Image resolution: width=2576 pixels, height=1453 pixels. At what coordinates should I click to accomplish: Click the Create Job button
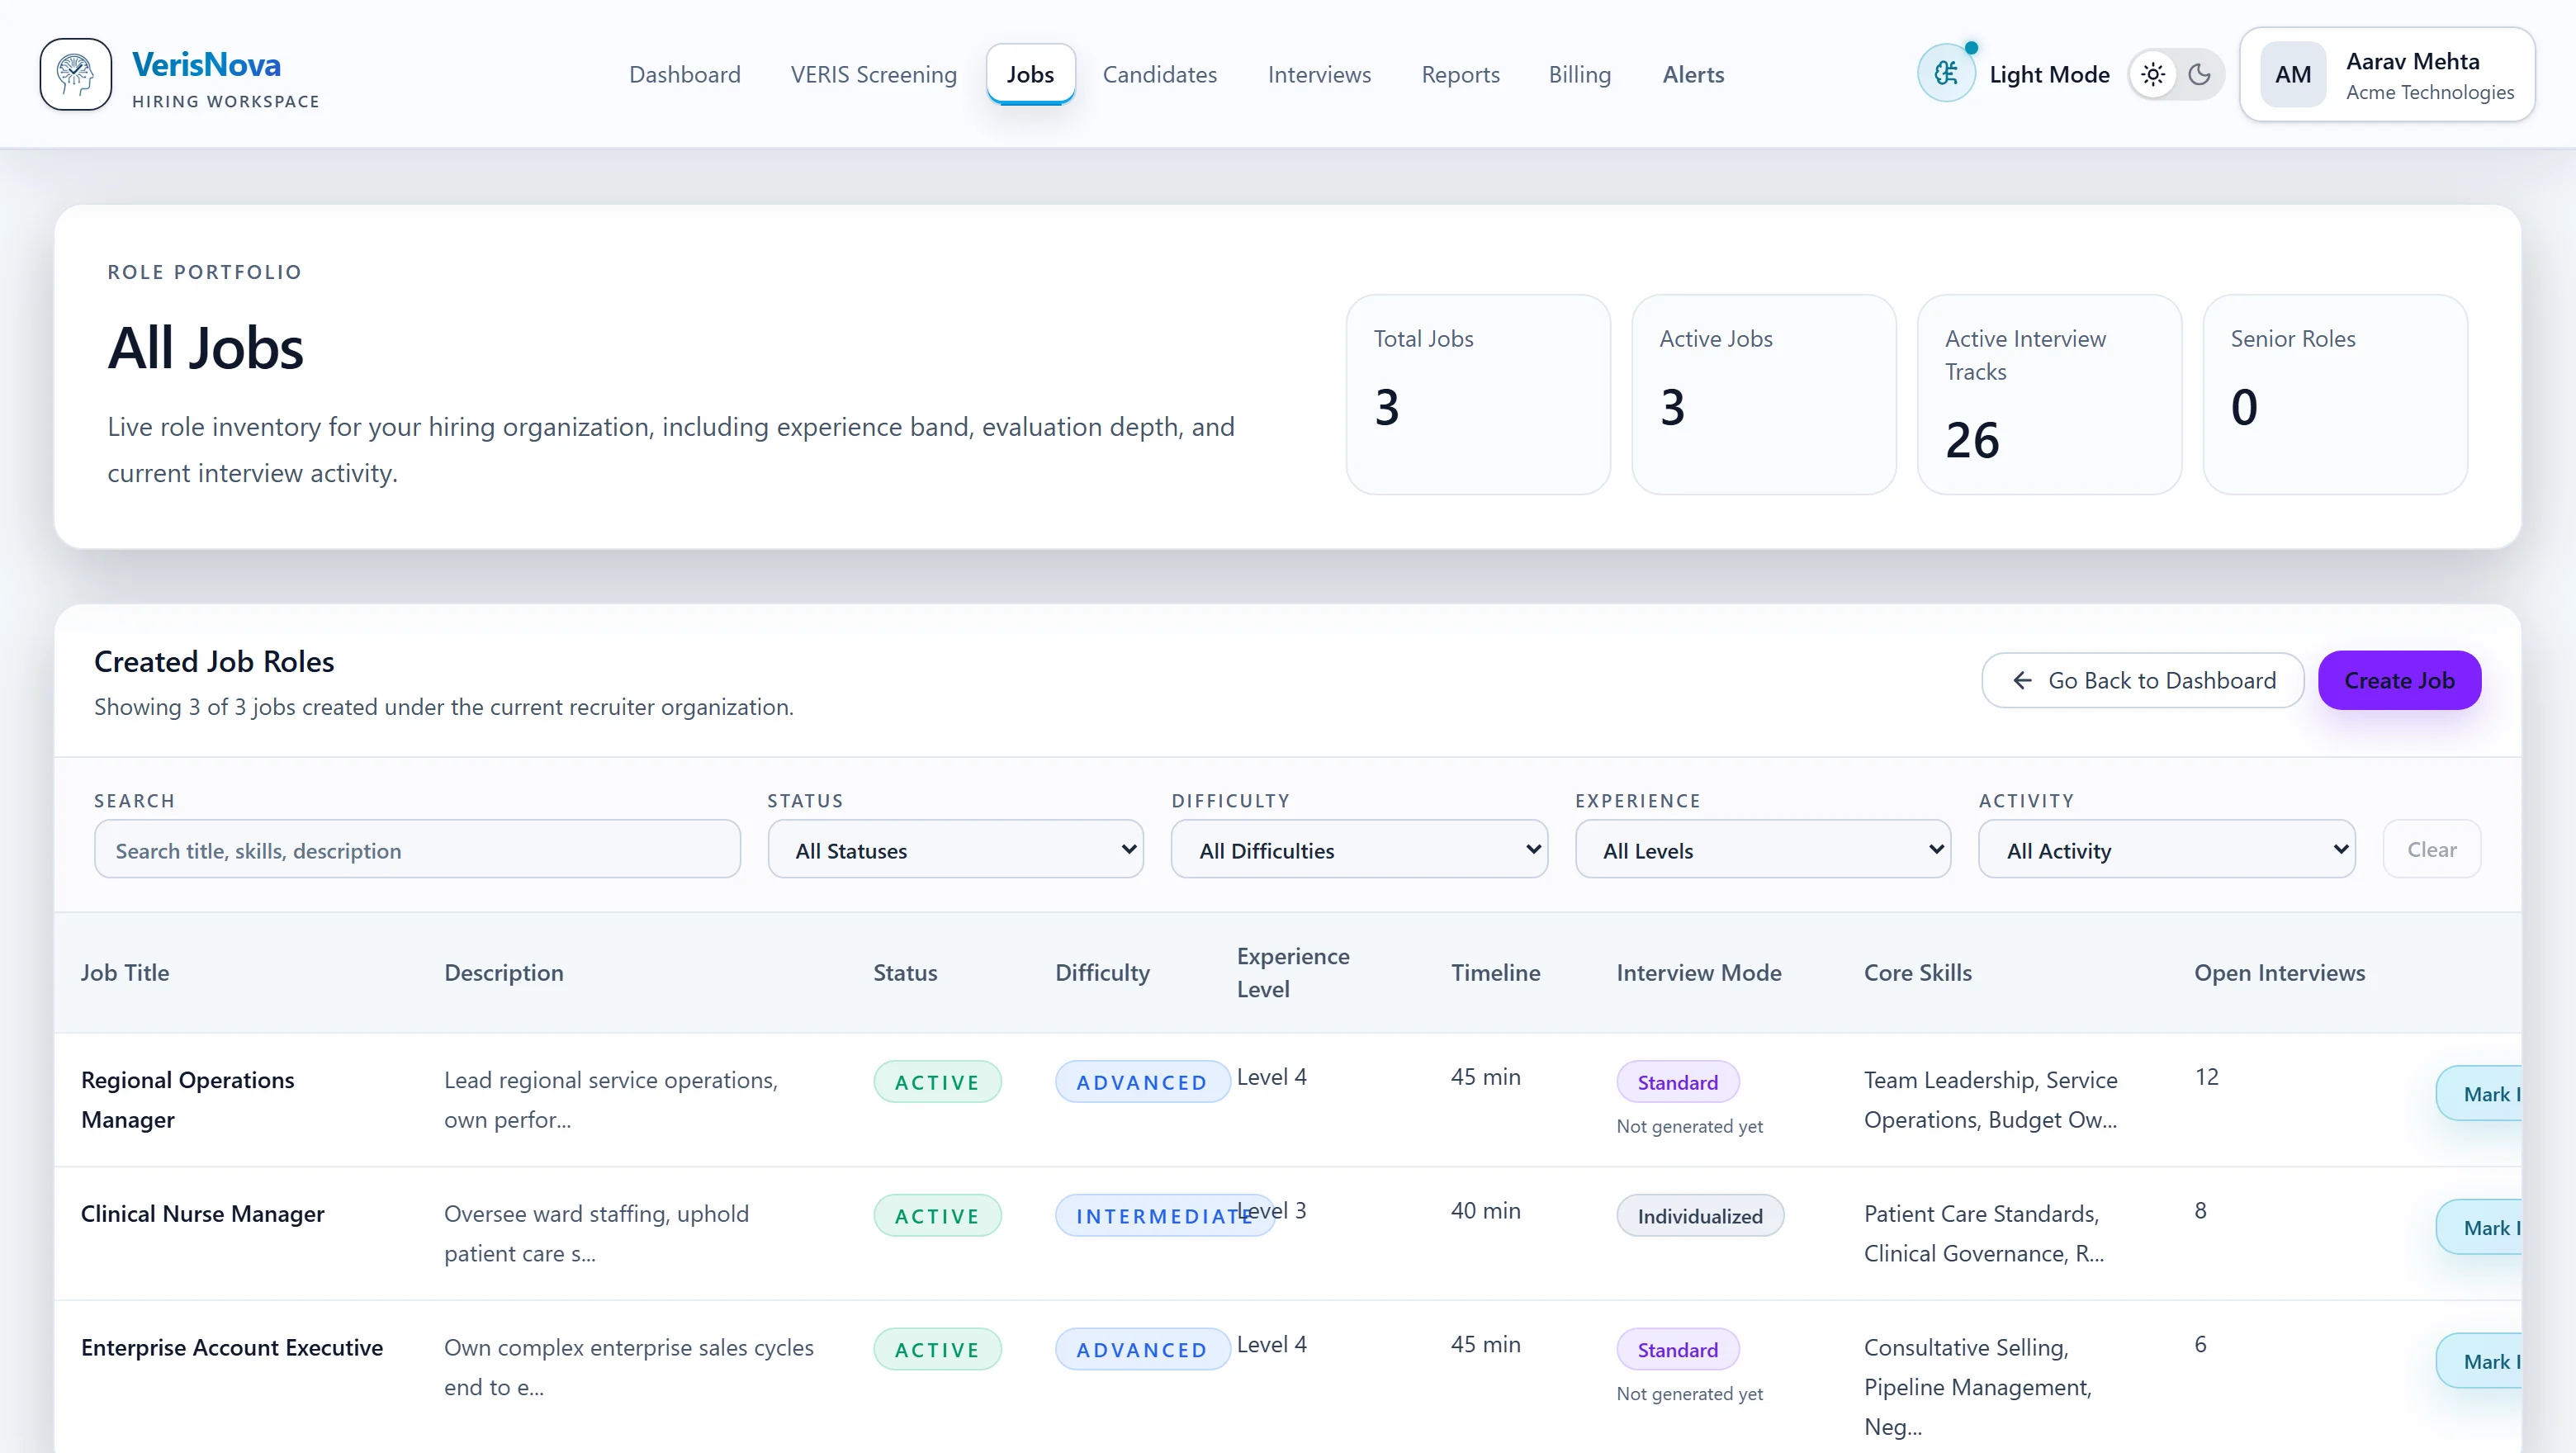(x=2399, y=680)
